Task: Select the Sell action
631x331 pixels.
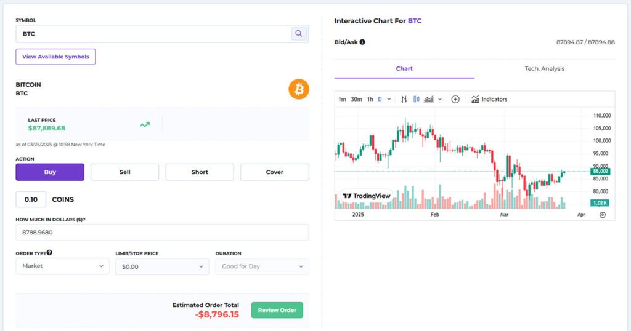Action: (x=124, y=172)
